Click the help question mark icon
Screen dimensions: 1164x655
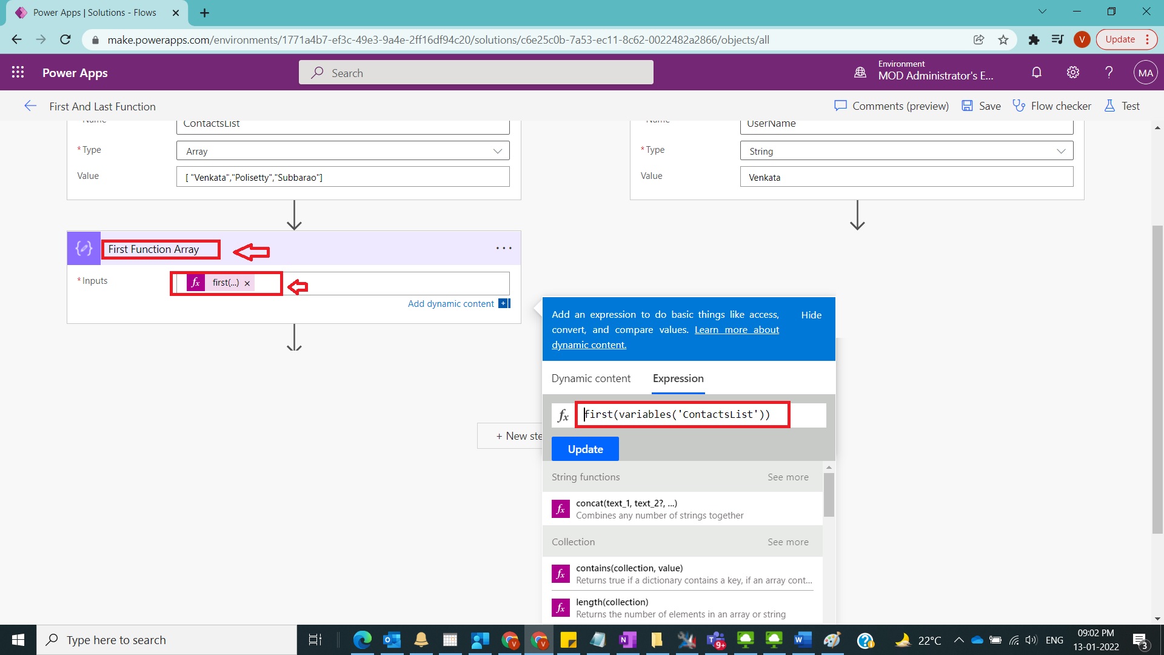1109,72
